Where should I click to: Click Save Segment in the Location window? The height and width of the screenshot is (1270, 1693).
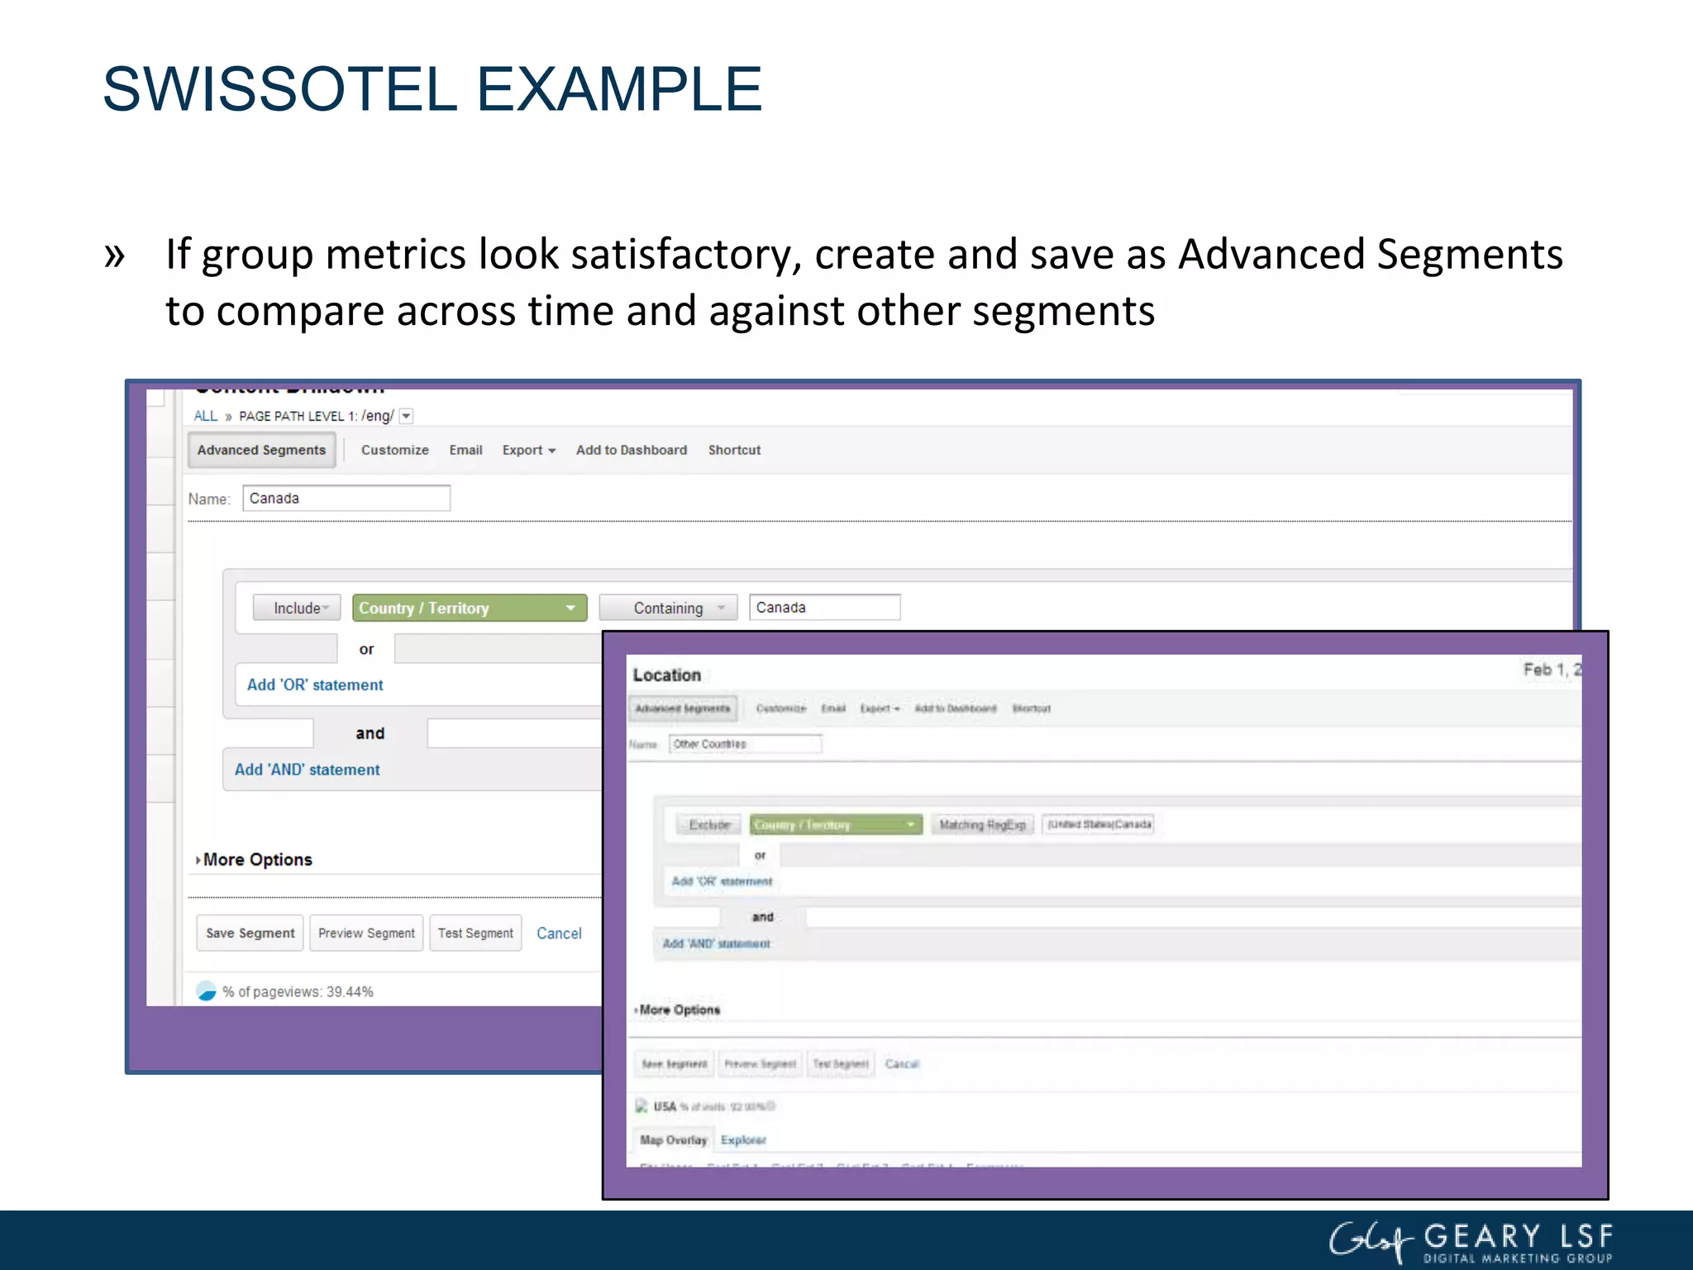click(x=675, y=1064)
